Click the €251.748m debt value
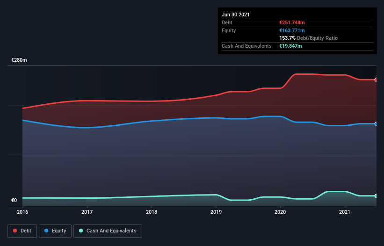Viewport: 384px width, 246px height. coord(292,22)
